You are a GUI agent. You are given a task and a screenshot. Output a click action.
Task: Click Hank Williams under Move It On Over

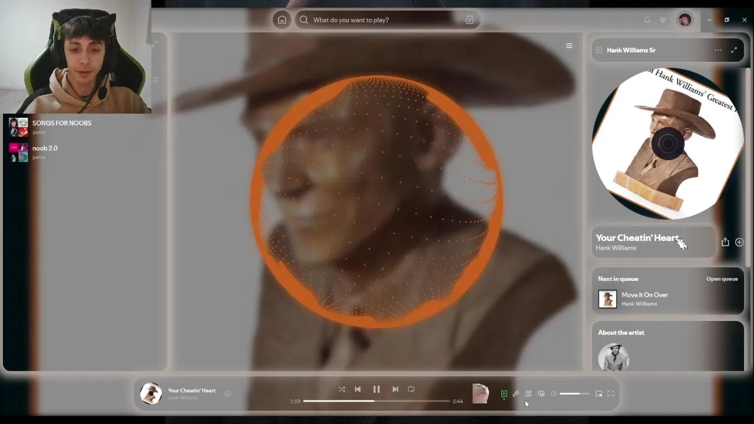[x=639, y=304]
